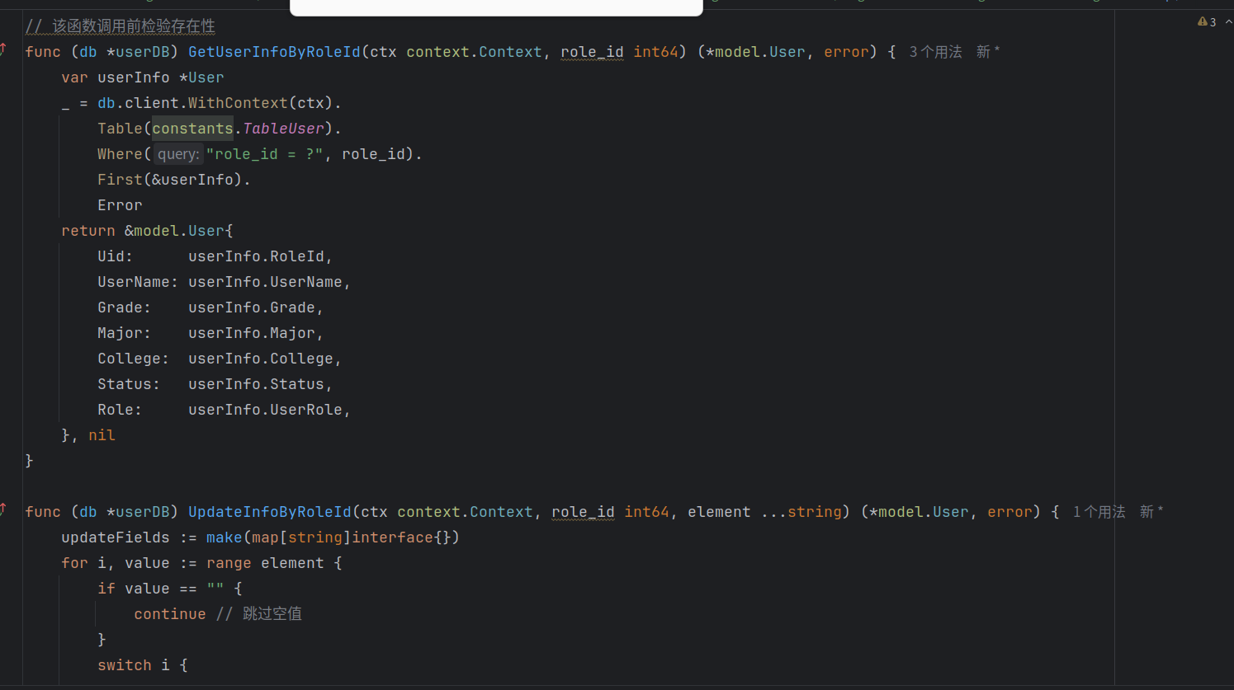The width and height of the screenshot is (1234, 690).
Task: Open the warnings indicator showing 3 problems
Action: (1207, 22)
